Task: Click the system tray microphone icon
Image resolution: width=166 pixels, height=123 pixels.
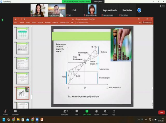Action: coord(142,120)
